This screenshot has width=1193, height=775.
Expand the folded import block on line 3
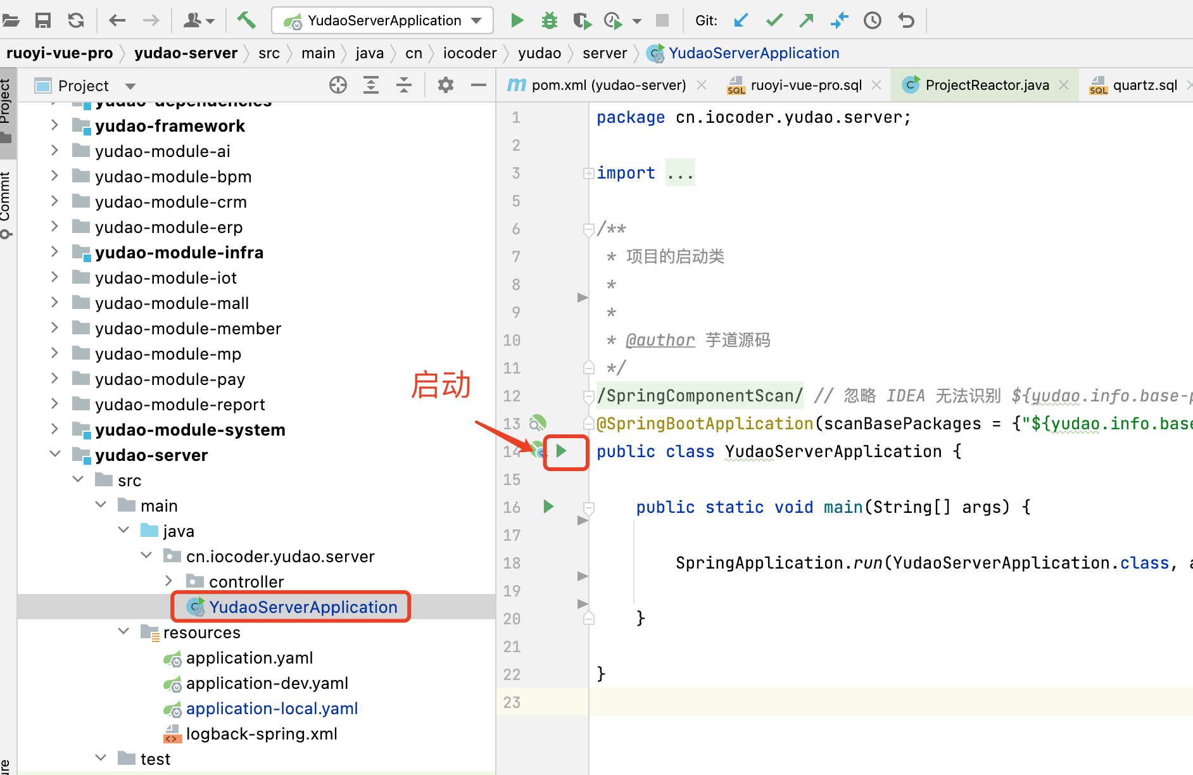(x=588, y=173)
